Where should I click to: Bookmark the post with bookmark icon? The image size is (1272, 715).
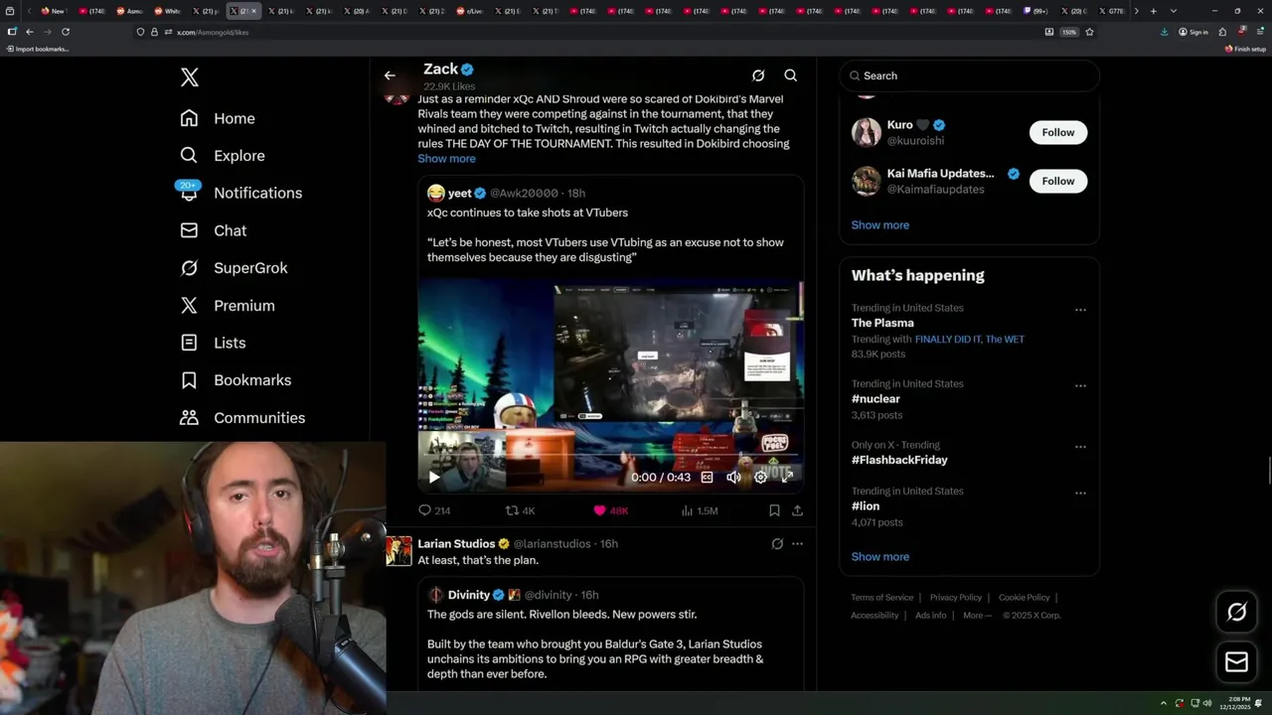774,510
